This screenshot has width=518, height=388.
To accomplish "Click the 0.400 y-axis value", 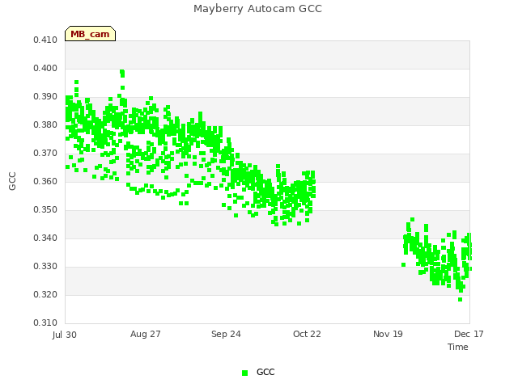I will (45, 68).
